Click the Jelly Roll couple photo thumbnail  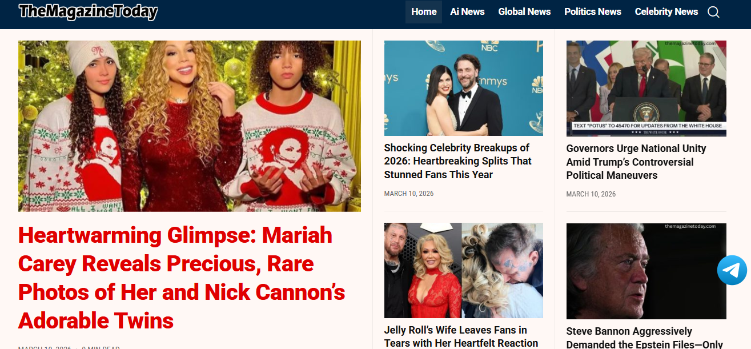[464, 271]
